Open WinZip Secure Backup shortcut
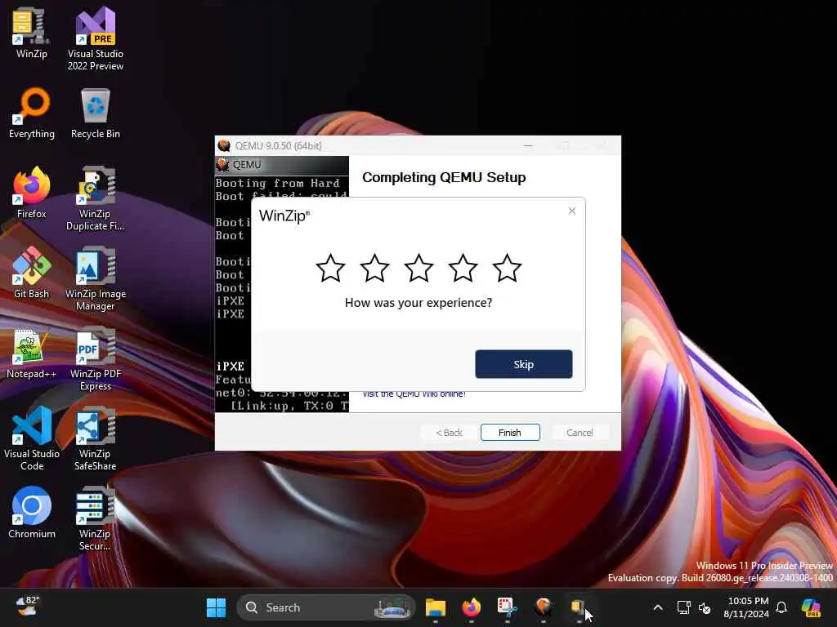This screenshot has width=837, height=627. point(96,518)
